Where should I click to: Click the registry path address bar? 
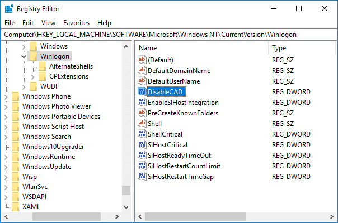pyautogui.click(x=168, y=35)
